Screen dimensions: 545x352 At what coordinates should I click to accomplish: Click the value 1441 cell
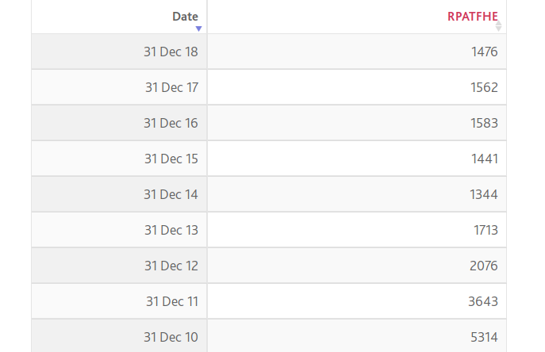(357, 159)
